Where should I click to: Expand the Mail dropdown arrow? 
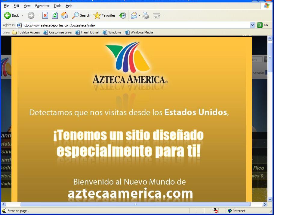pos(139,15)
